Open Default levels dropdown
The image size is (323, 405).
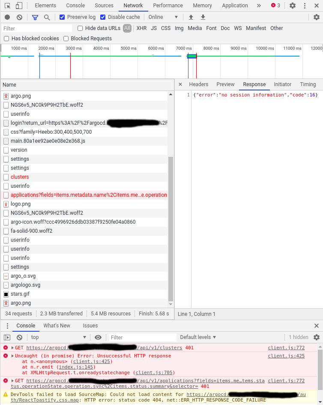[x=198, y=337]
